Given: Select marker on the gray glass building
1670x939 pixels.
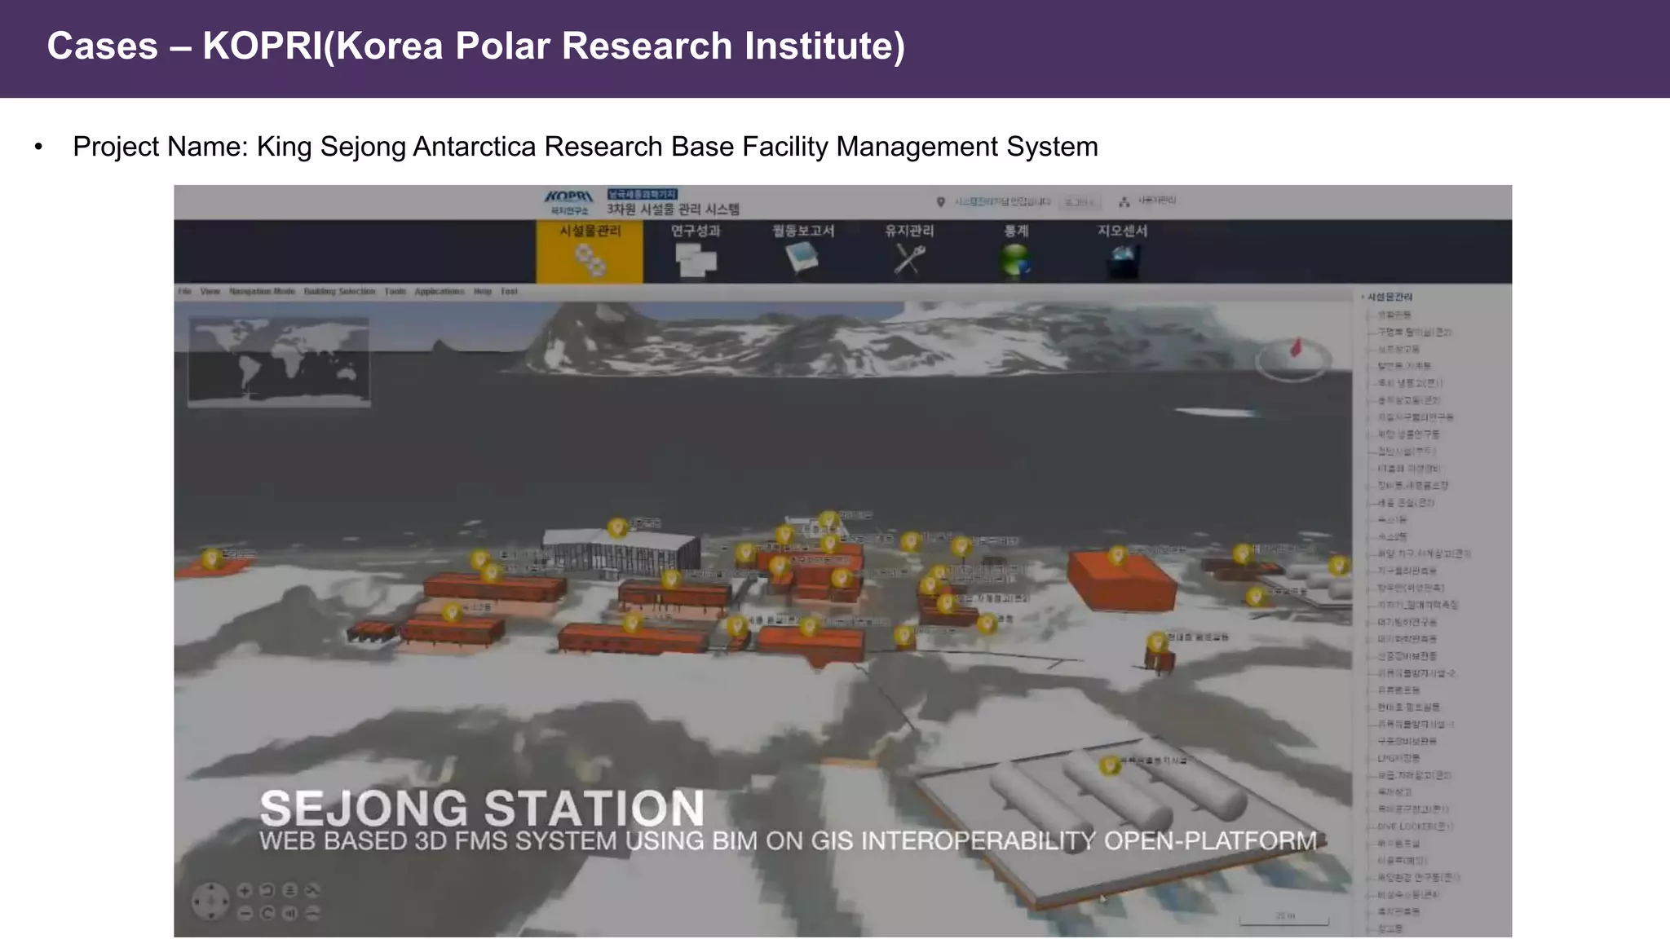Looking at the screenshot, I should [x=618, y=527].
